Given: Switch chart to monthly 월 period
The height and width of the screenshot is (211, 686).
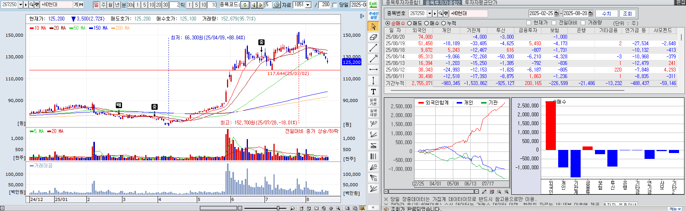Looking at the screenshot, I should point(110,5).
